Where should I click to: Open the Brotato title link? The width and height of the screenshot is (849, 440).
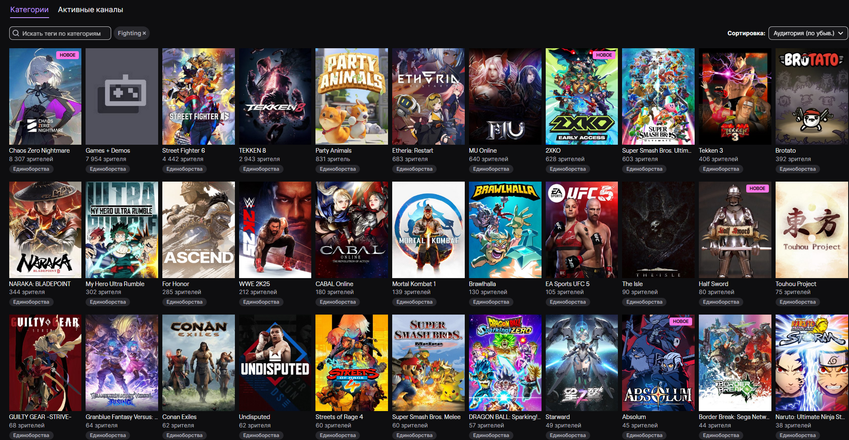(x=786, y=151)
